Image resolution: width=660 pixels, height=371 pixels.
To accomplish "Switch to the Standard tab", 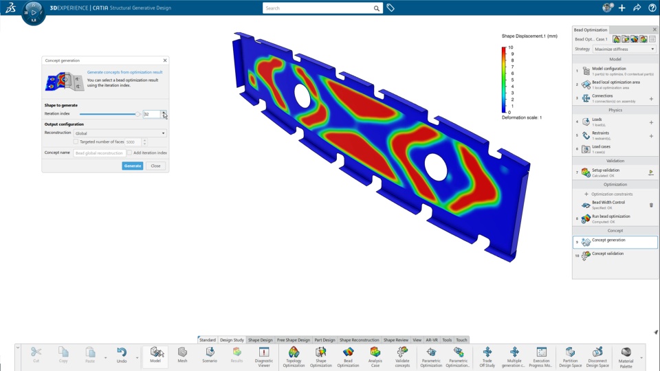I will coord(207,340).
